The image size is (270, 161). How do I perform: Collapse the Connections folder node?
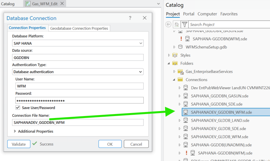click(x=174, y=80)
